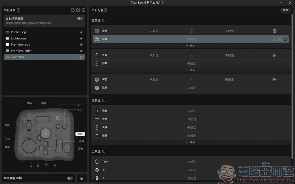Screen dimensions: 295x184
Task: Toggle favorite star for Photoshop
Action: click(x=81, y=32)
